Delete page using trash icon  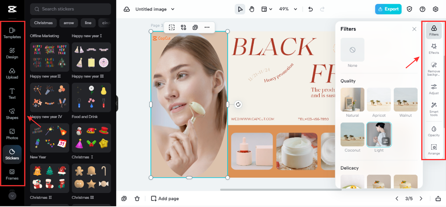point(137,199)
